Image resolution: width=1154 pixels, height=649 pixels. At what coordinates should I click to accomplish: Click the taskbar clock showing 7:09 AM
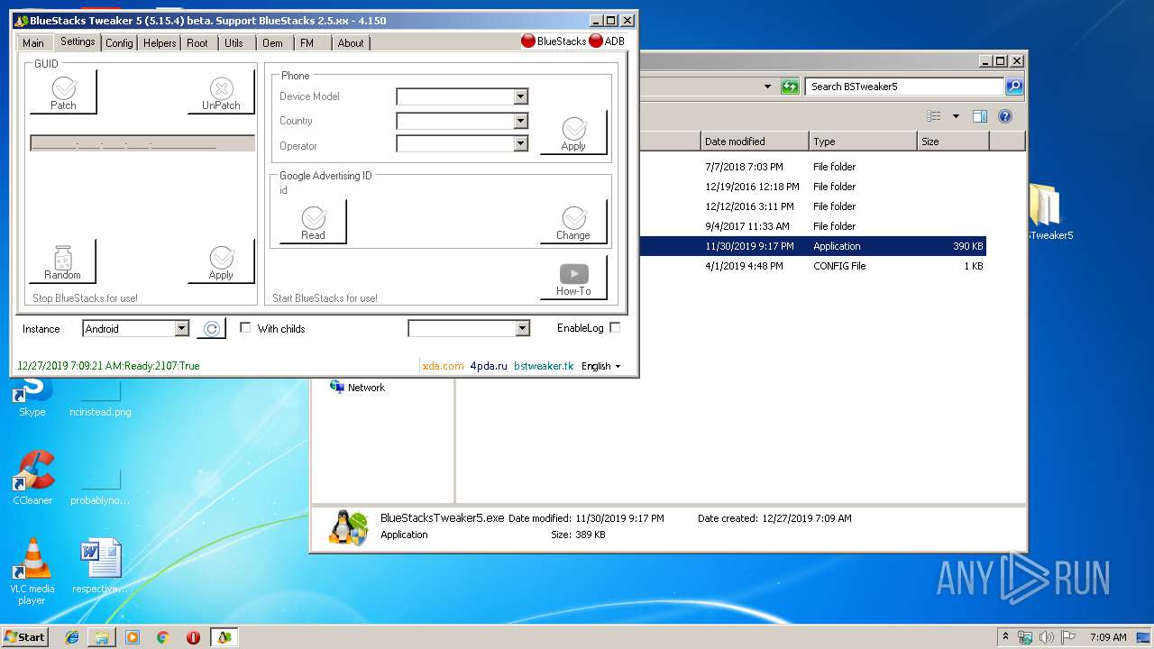pos(1108,637)
